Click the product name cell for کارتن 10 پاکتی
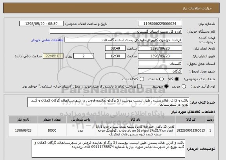Viewport: 226px width, 160px height. (135, 131)
